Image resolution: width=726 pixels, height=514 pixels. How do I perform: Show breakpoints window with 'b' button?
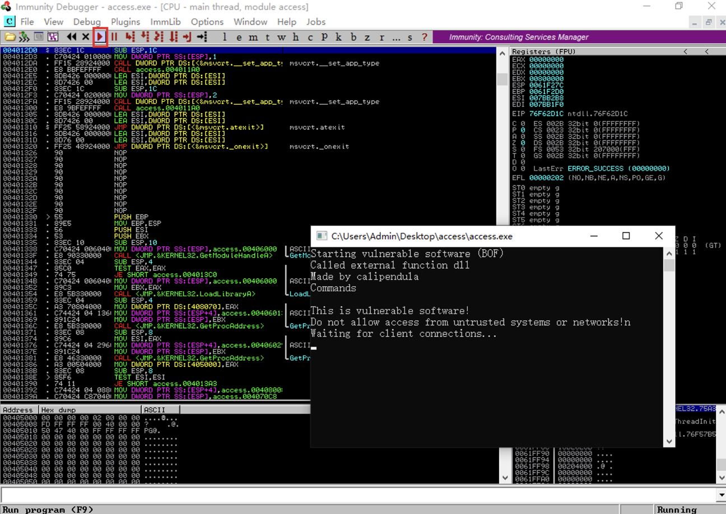(353, 37)
